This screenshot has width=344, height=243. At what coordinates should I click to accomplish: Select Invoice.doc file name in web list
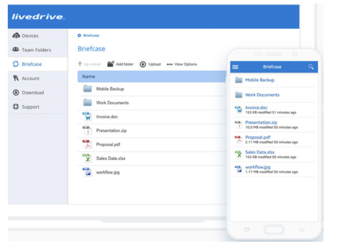107,117
